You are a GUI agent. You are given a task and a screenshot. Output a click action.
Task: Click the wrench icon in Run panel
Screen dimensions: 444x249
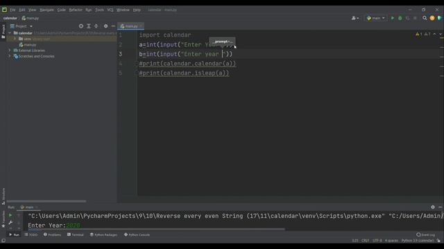tap(10, 223)
